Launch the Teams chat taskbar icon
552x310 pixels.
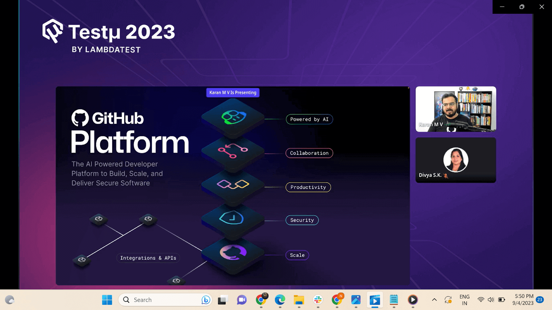(242, 300)
